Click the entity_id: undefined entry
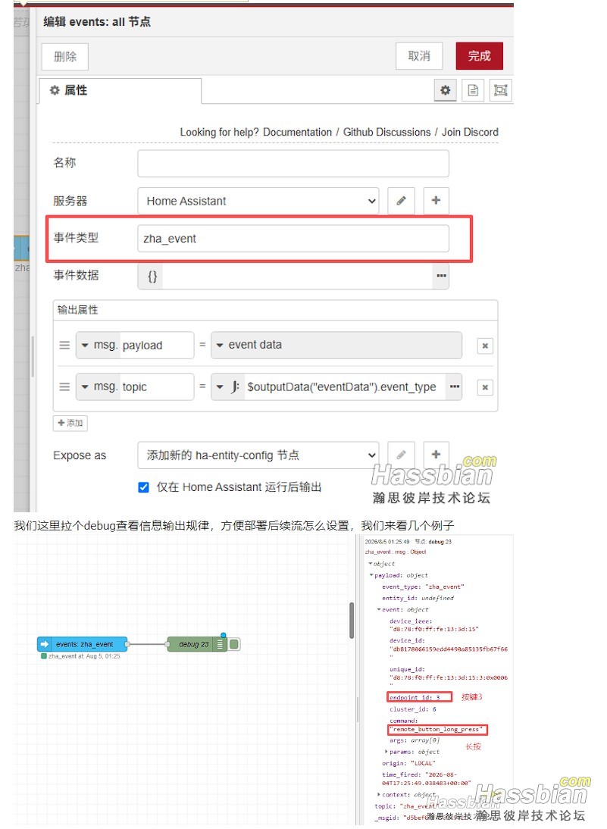The height and width of the screenshot is (829, 607). [x=418, y=599]
